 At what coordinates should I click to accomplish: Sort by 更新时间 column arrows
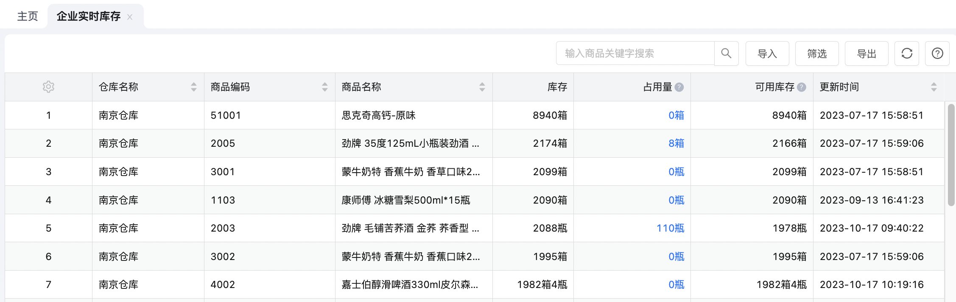934,87
